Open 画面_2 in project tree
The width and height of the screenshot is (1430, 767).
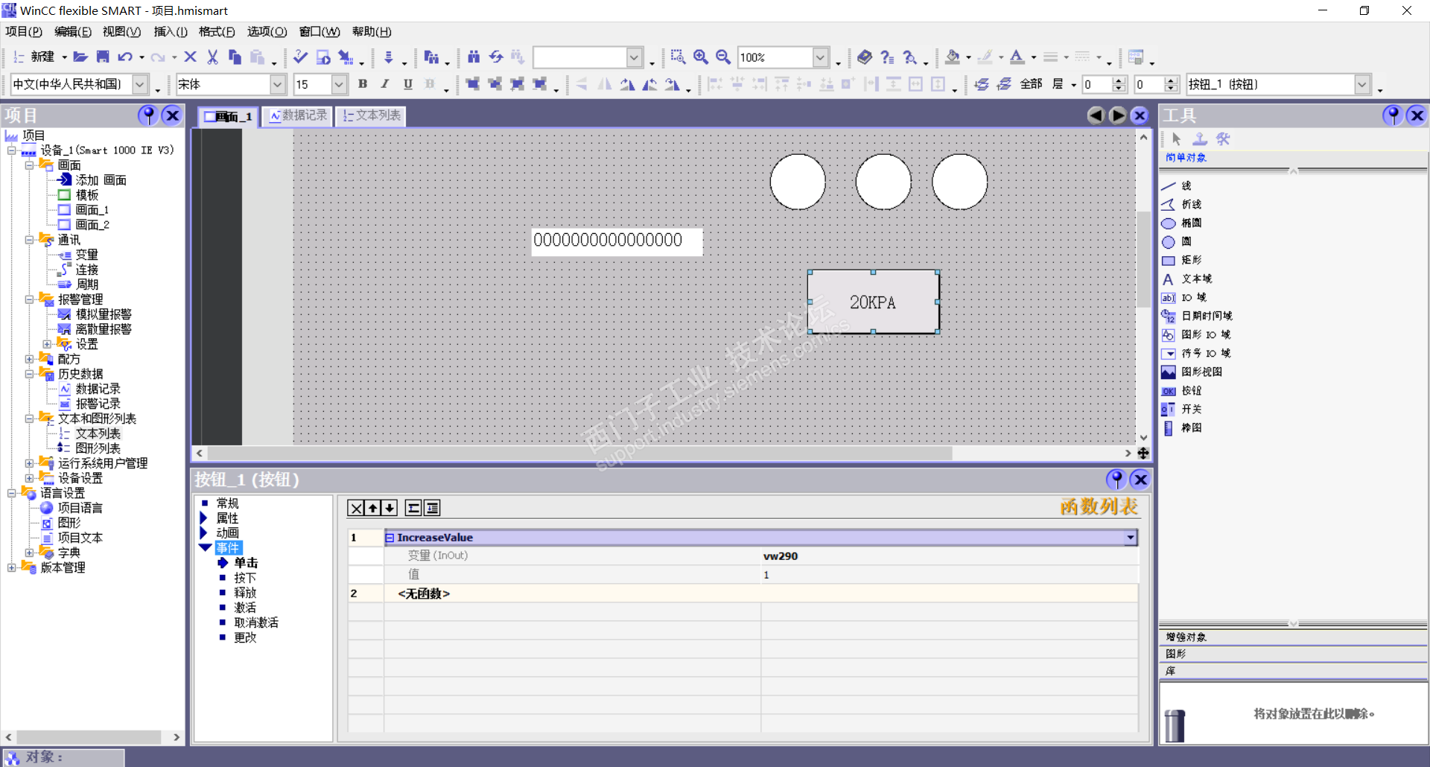tap(92, 225)
